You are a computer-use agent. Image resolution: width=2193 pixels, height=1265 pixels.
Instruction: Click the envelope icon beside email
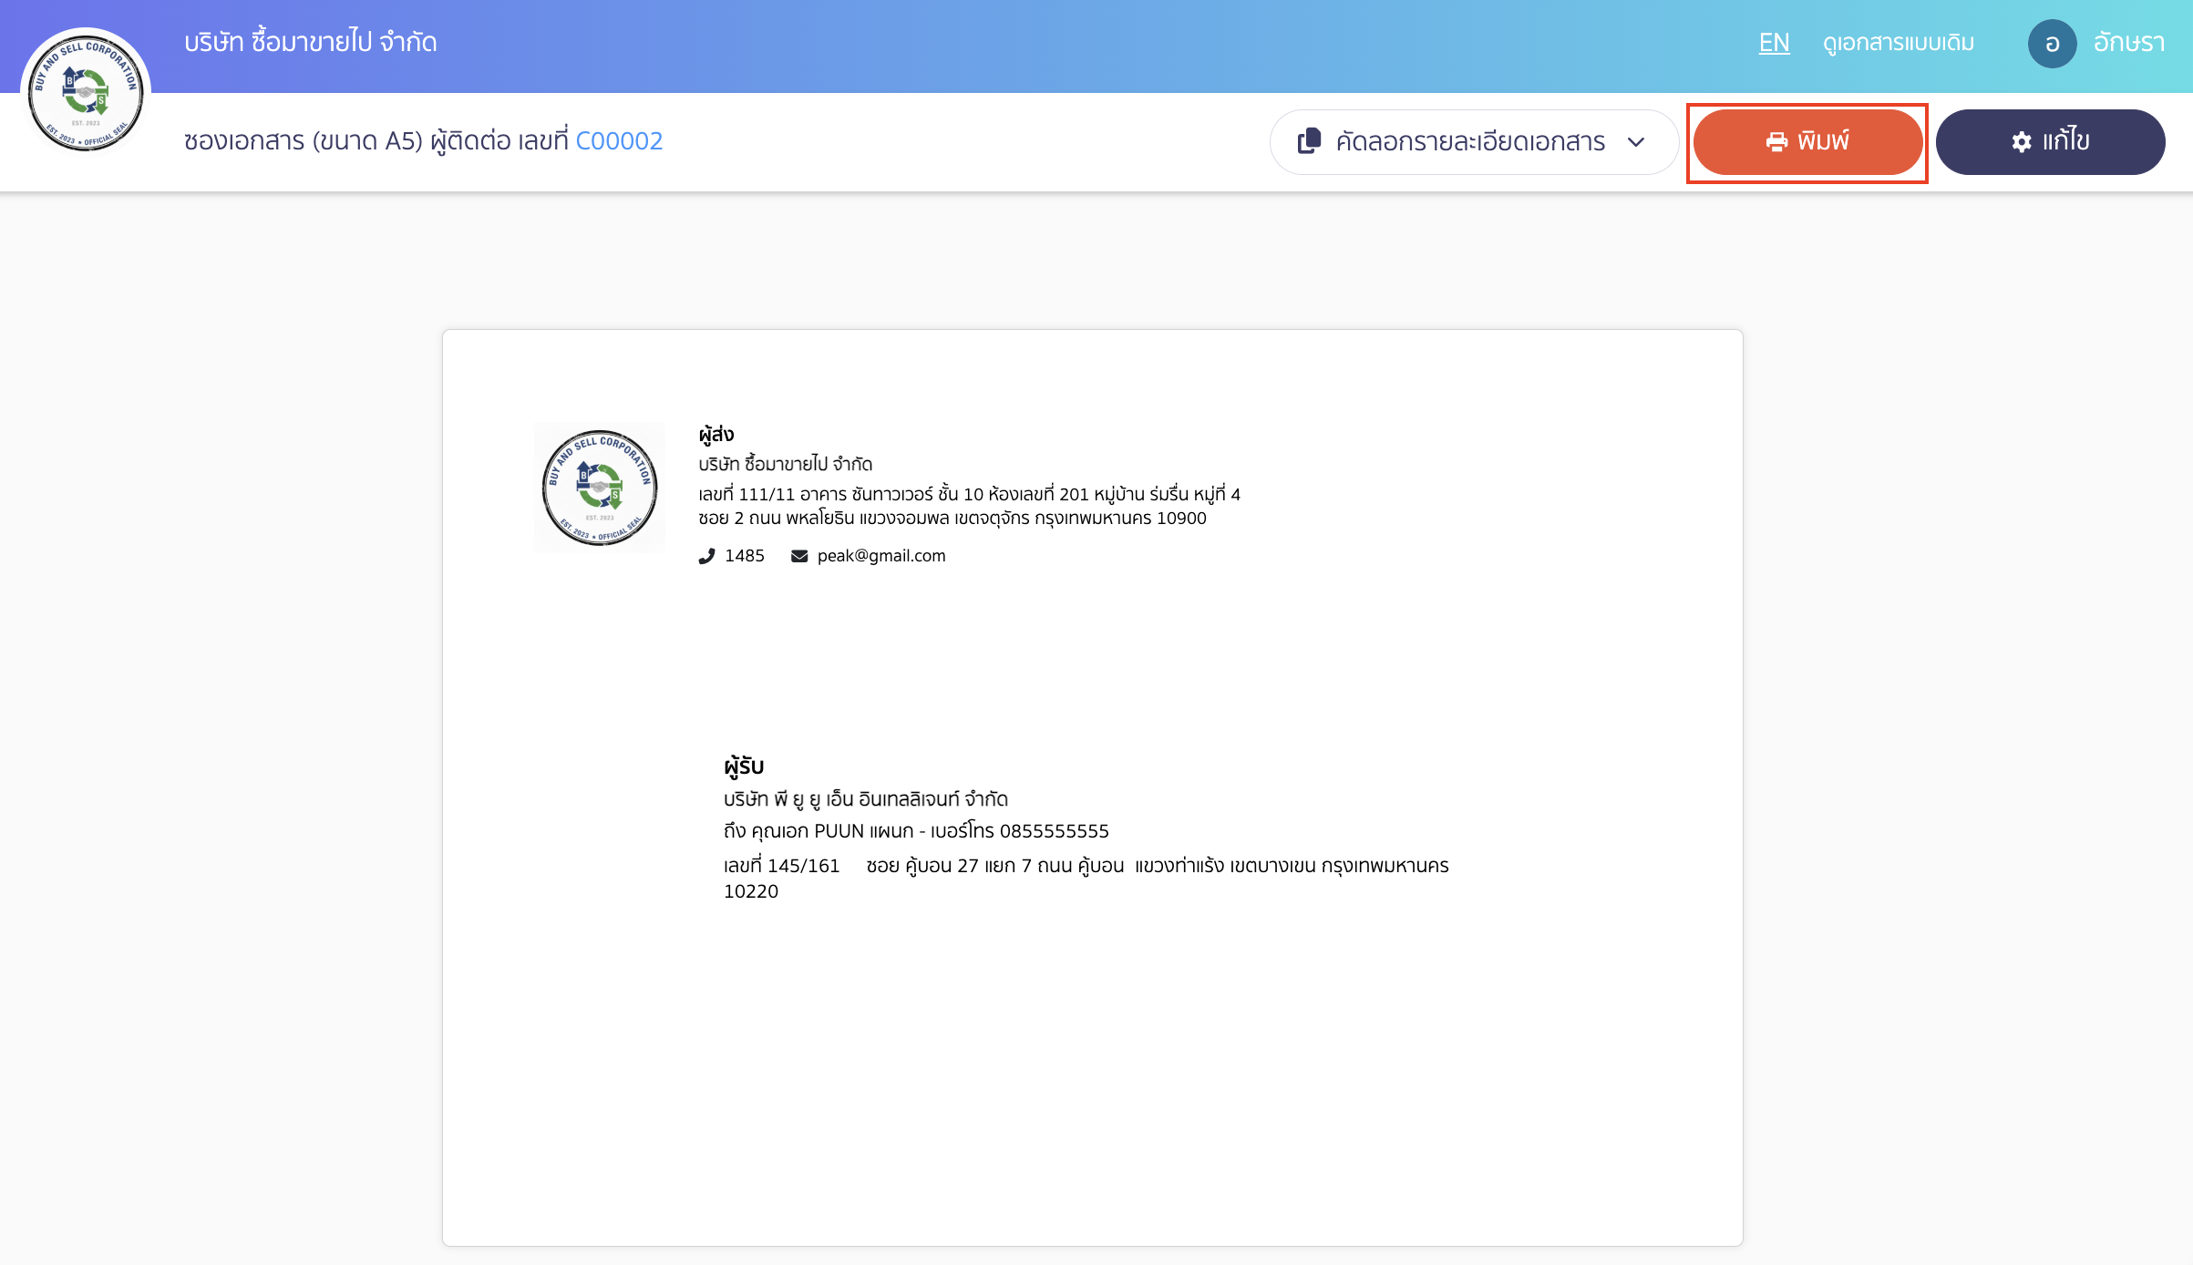click(799, 556)
